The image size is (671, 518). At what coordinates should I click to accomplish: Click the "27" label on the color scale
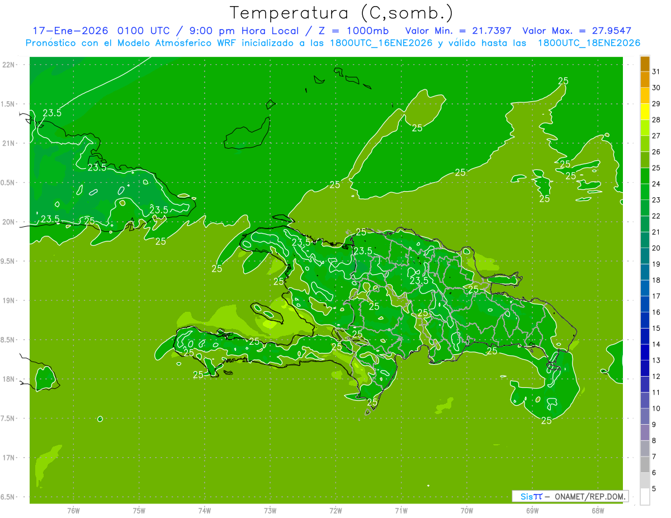pos(656,136)
